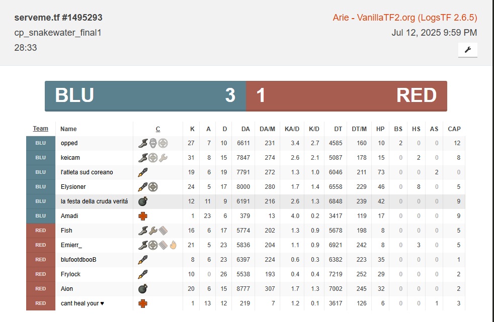Click opped's Scout winged-shoe icon
Screen dimensions: 494x322
143,143
